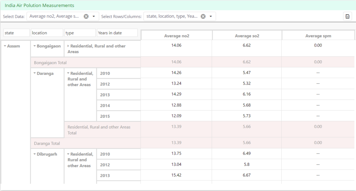Click the 13.75 no2 value cell
The width and height of the screenshot is (356, 191).
click(x=176, y=153)
